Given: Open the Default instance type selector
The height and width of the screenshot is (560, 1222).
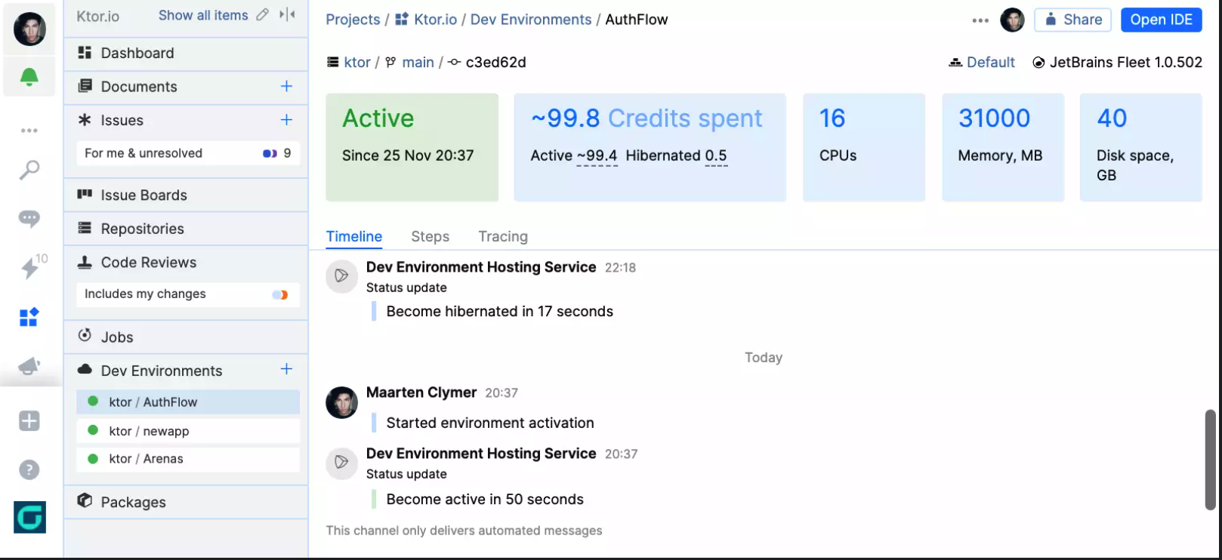Looking at the screenshot, I should 983,63.
